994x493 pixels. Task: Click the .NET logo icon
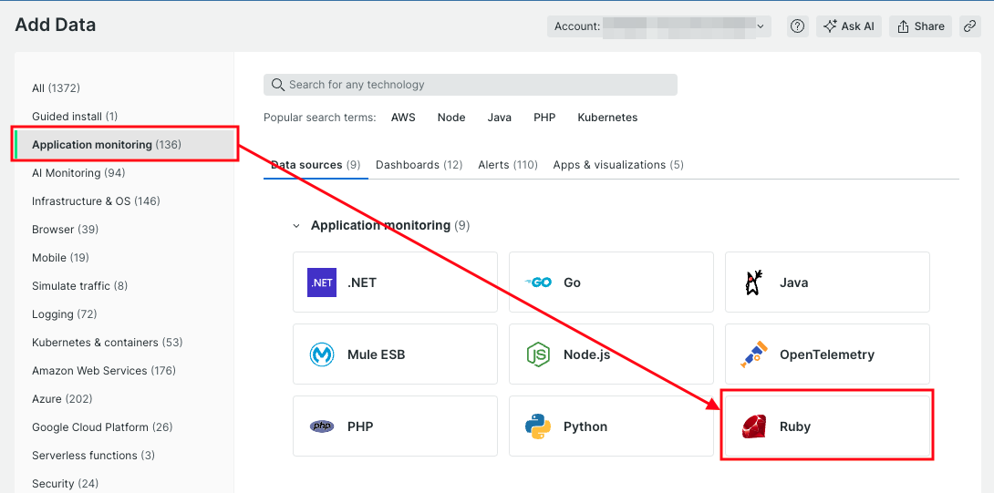[321, 282]
